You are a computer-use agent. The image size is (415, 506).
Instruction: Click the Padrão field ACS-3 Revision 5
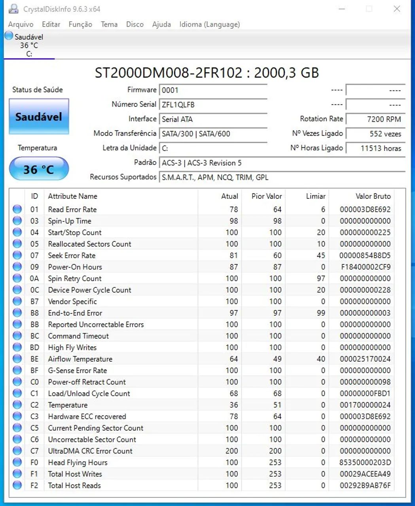[282, 163]
